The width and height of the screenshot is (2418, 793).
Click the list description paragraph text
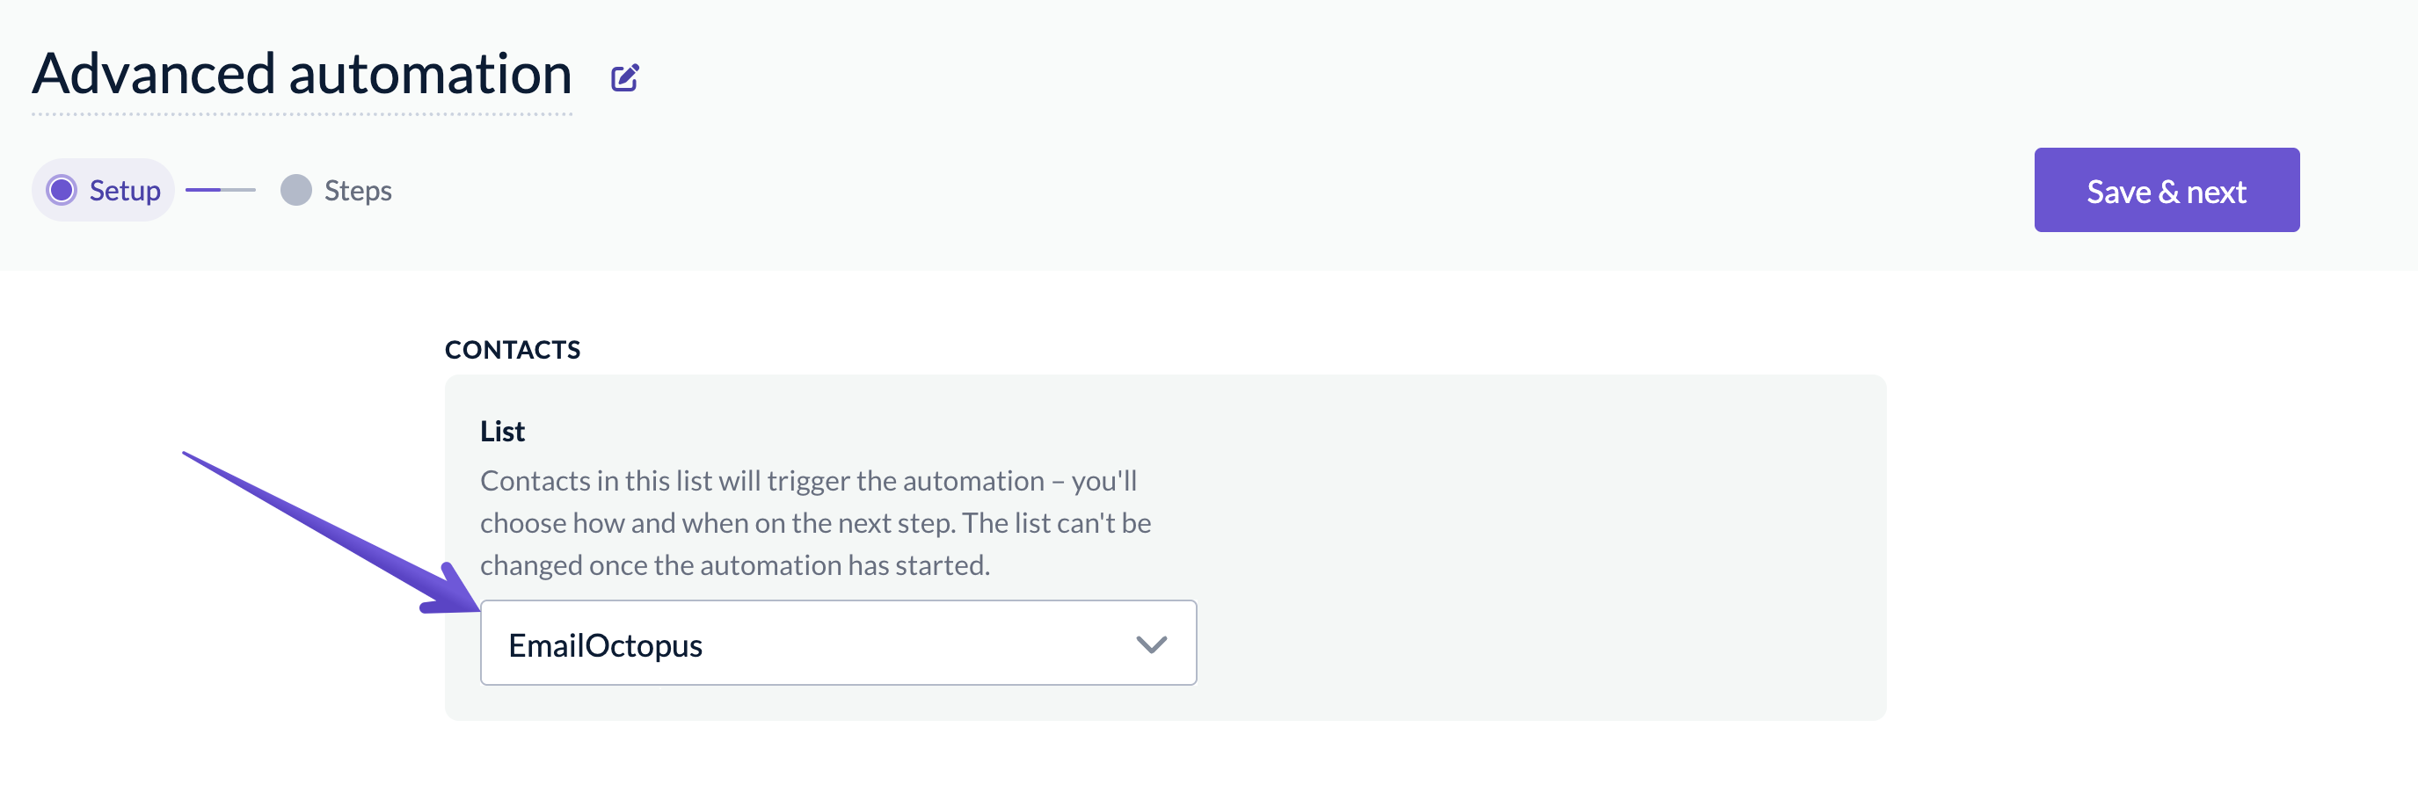coord(816,524)
